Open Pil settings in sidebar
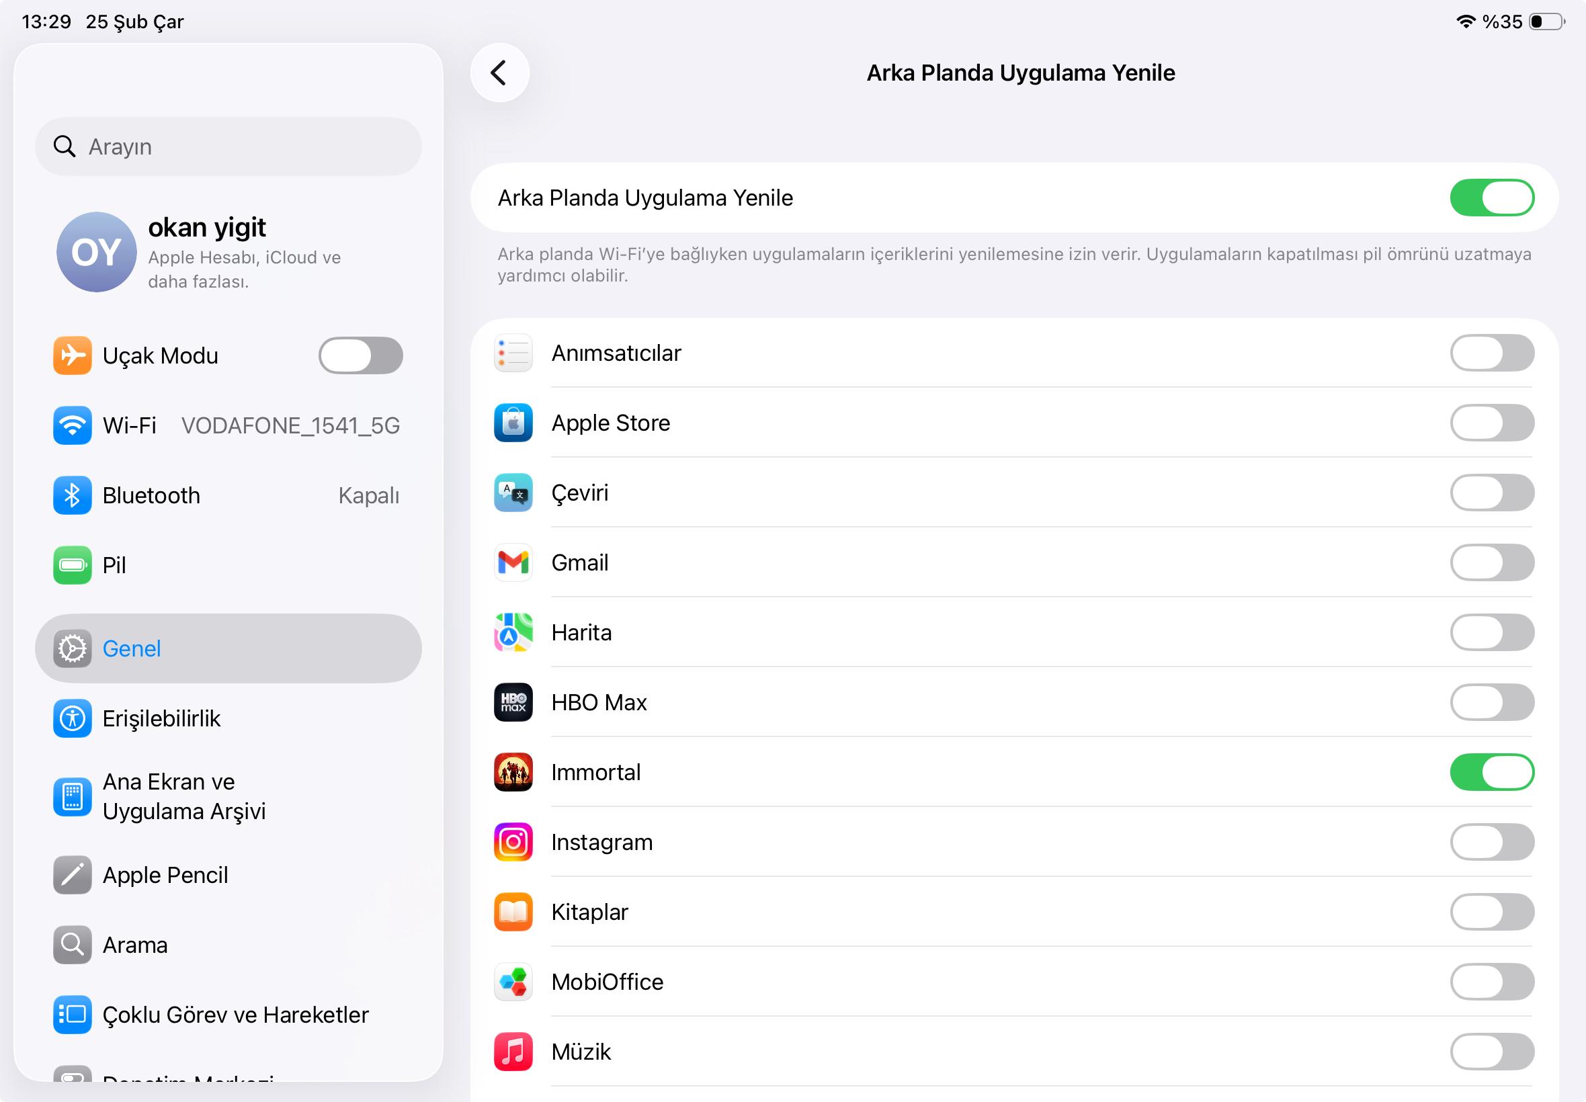 (228, 565)
